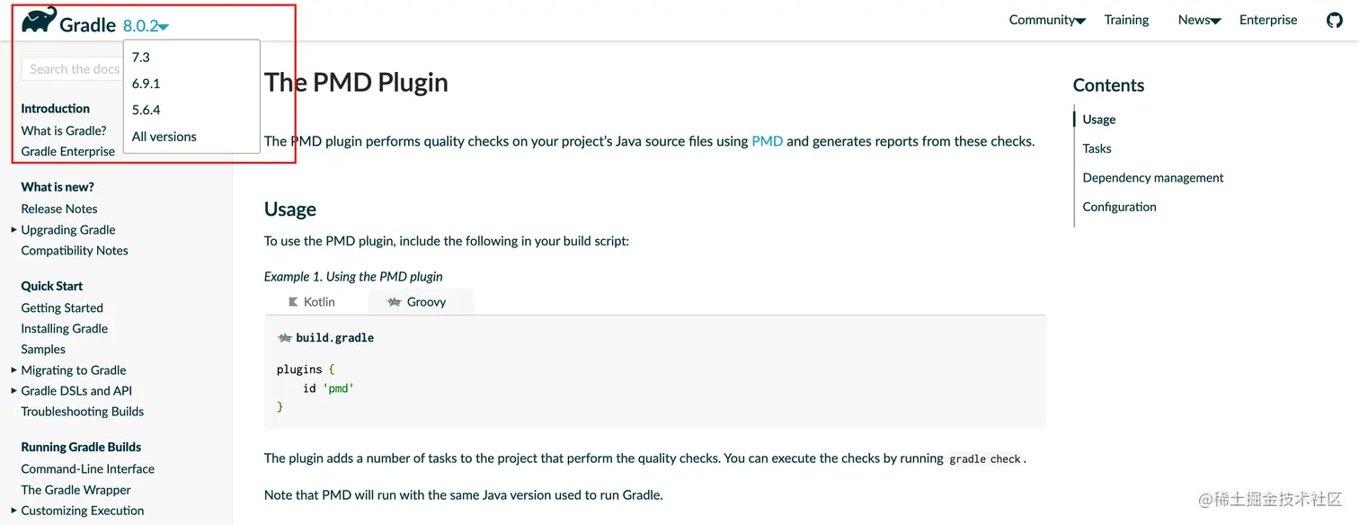1359x525 pixels.
Task: Choose All versions in version menu
Action: pos(164,137)
